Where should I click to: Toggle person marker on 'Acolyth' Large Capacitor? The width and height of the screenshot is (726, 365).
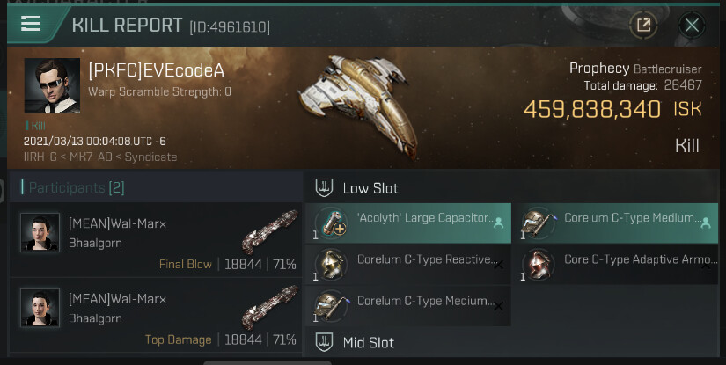pos(499,223)
